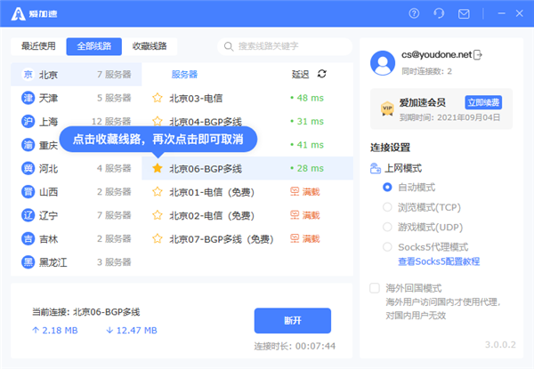The height and width of the screenshot is (369, 534).
Task: Favorite 北京03-电信 with star icon
Action: pos(158,98)
